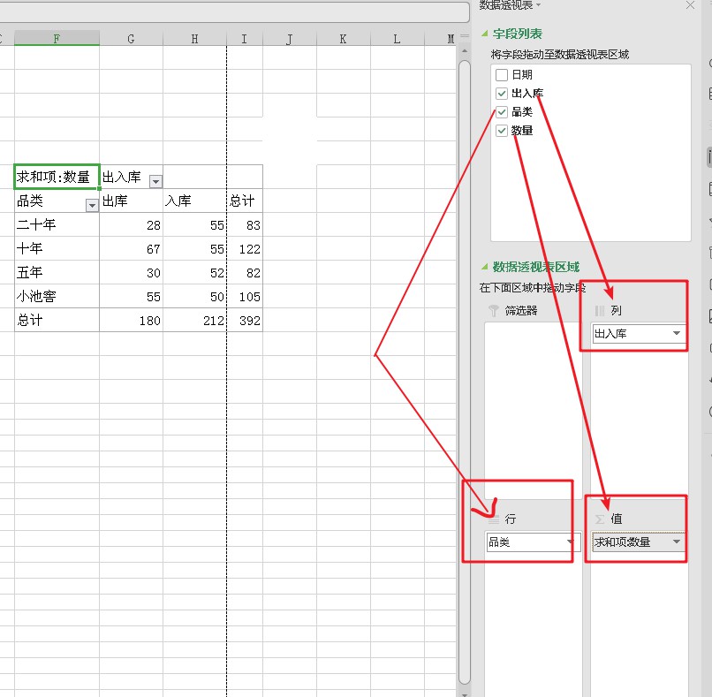Open the 数据透视表 pane title dropdown
Screen dimensions: 712x697
[x=539, y=5]
